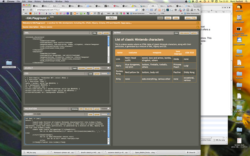Click the 'Donkey Kong' table cell
Screen dimensions: 250x156
click(120, 72)
